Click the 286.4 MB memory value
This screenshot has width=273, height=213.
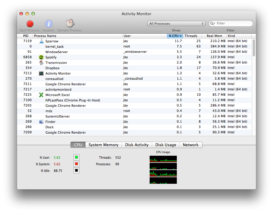coord(218,105)
